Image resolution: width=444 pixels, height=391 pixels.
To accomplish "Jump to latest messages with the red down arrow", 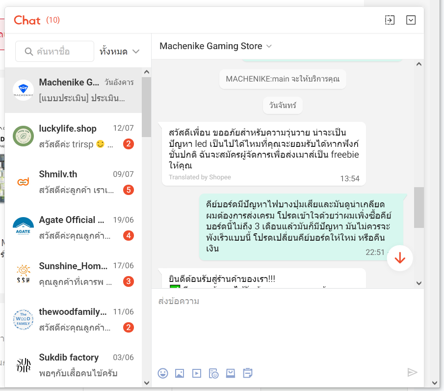I will click(400, 258).
